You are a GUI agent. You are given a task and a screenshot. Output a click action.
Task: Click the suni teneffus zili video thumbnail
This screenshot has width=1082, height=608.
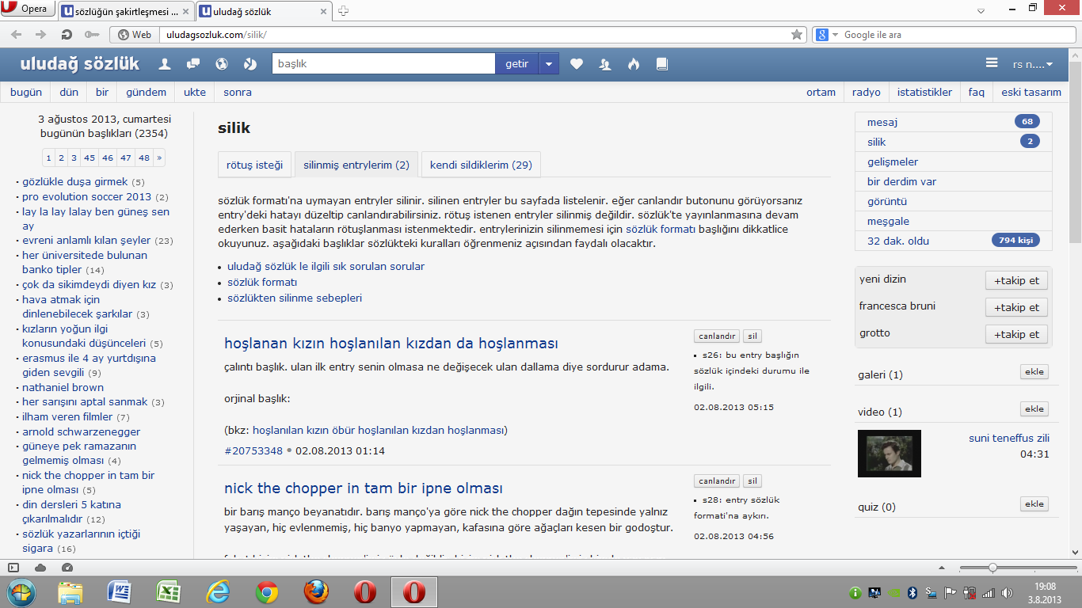pos(889,454)
